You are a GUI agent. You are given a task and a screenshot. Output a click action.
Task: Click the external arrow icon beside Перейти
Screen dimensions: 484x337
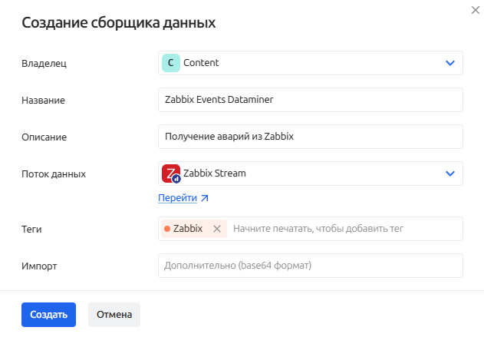coord(204,198)
